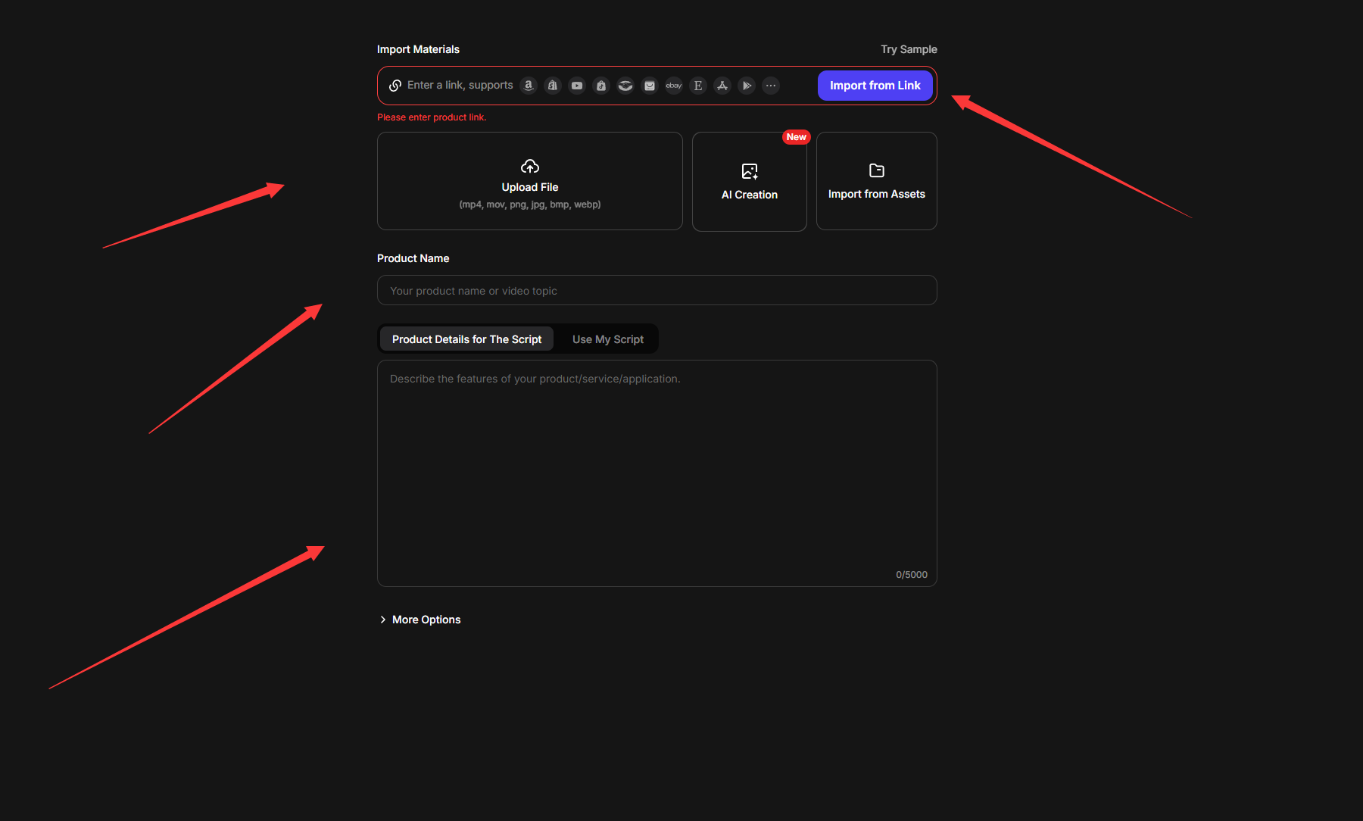Click the eBay icon
This screenshot has width=1363, height=821.
point(674,86)
